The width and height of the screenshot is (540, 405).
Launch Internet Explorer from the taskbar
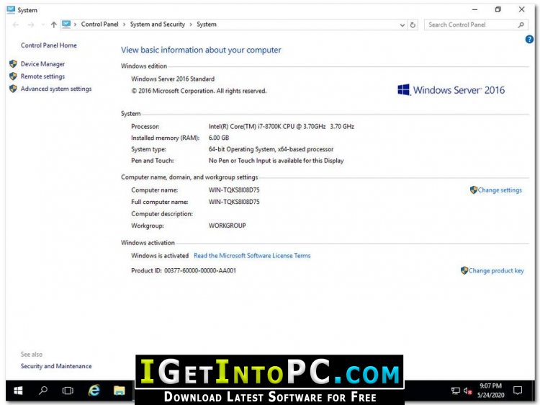[x=94, y=390]
